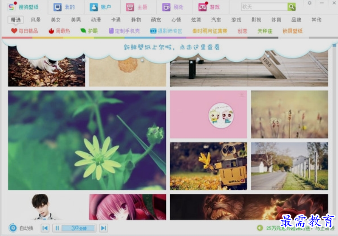Select the 风景 category
Screen dimensions: 338x236
tap(36, 20)
